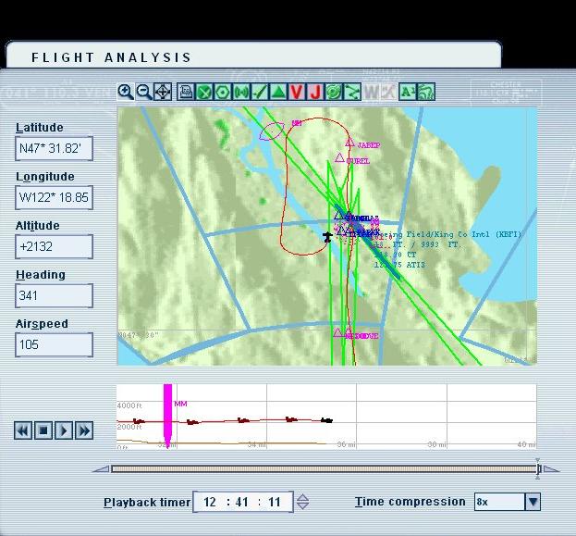The image size is (576, 536).
Task: Click the Latitude value field
Action: (54, 148)
